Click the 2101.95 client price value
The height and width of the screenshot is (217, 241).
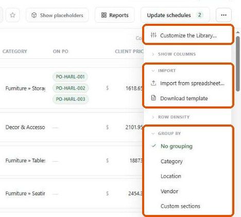pyautogui.click(x=134, y=127)
